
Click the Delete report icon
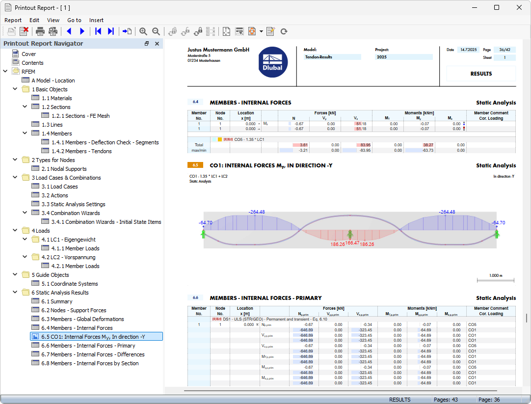(x=24, y=31)
